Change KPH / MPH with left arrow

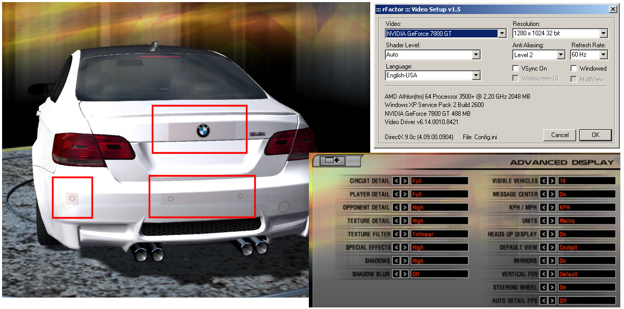[543, 207]
